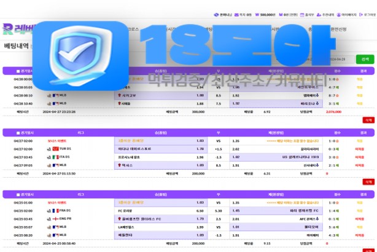Click the 500,000원 balance text

267,15
